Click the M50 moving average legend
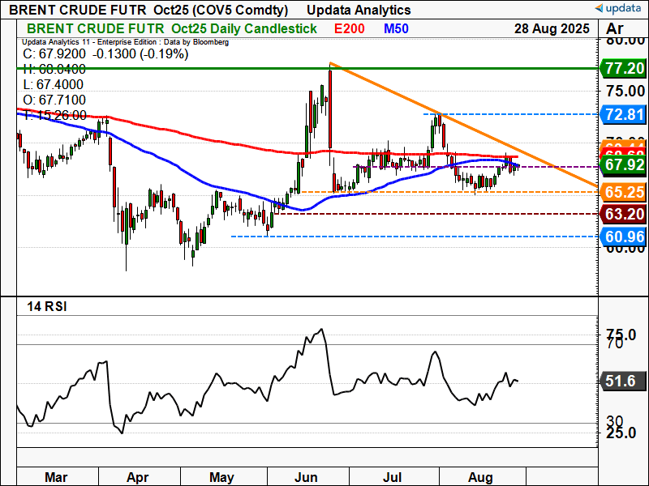This screenshot has height=486, width=649. [396, 28]
